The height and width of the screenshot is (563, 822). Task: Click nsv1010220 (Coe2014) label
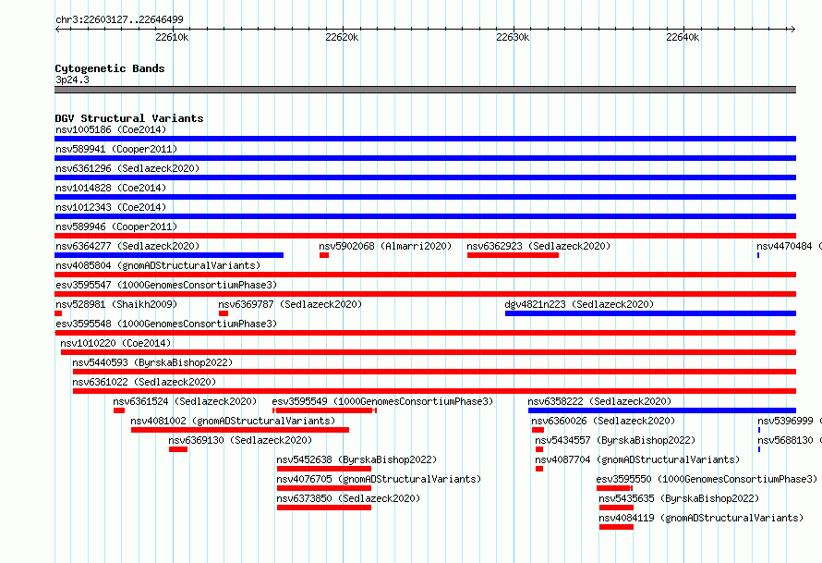coord(115,343)
